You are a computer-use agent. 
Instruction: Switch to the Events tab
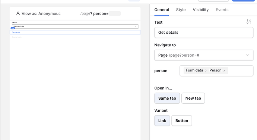pos(222,10)
